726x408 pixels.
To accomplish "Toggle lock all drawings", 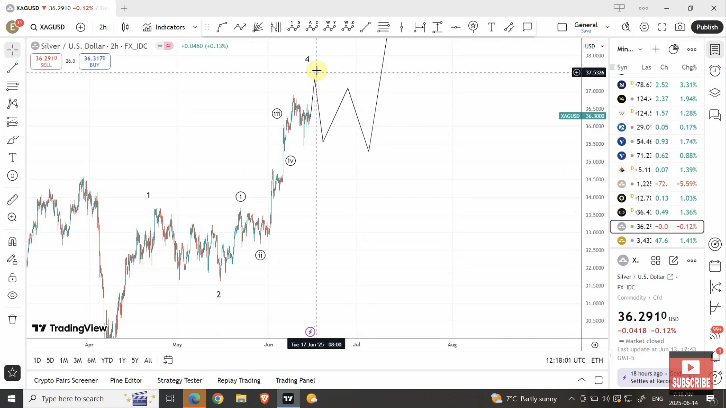I will tap(12, 278).
